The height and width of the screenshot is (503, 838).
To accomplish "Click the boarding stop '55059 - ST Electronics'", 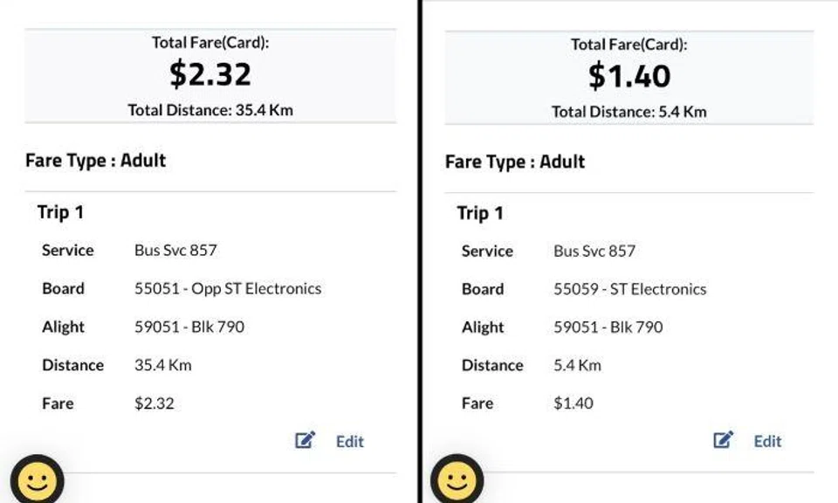I will [x=629, y=289].
